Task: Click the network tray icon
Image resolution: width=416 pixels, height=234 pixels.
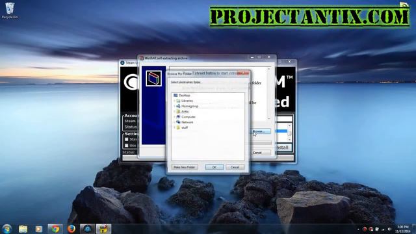Action: 383,229
